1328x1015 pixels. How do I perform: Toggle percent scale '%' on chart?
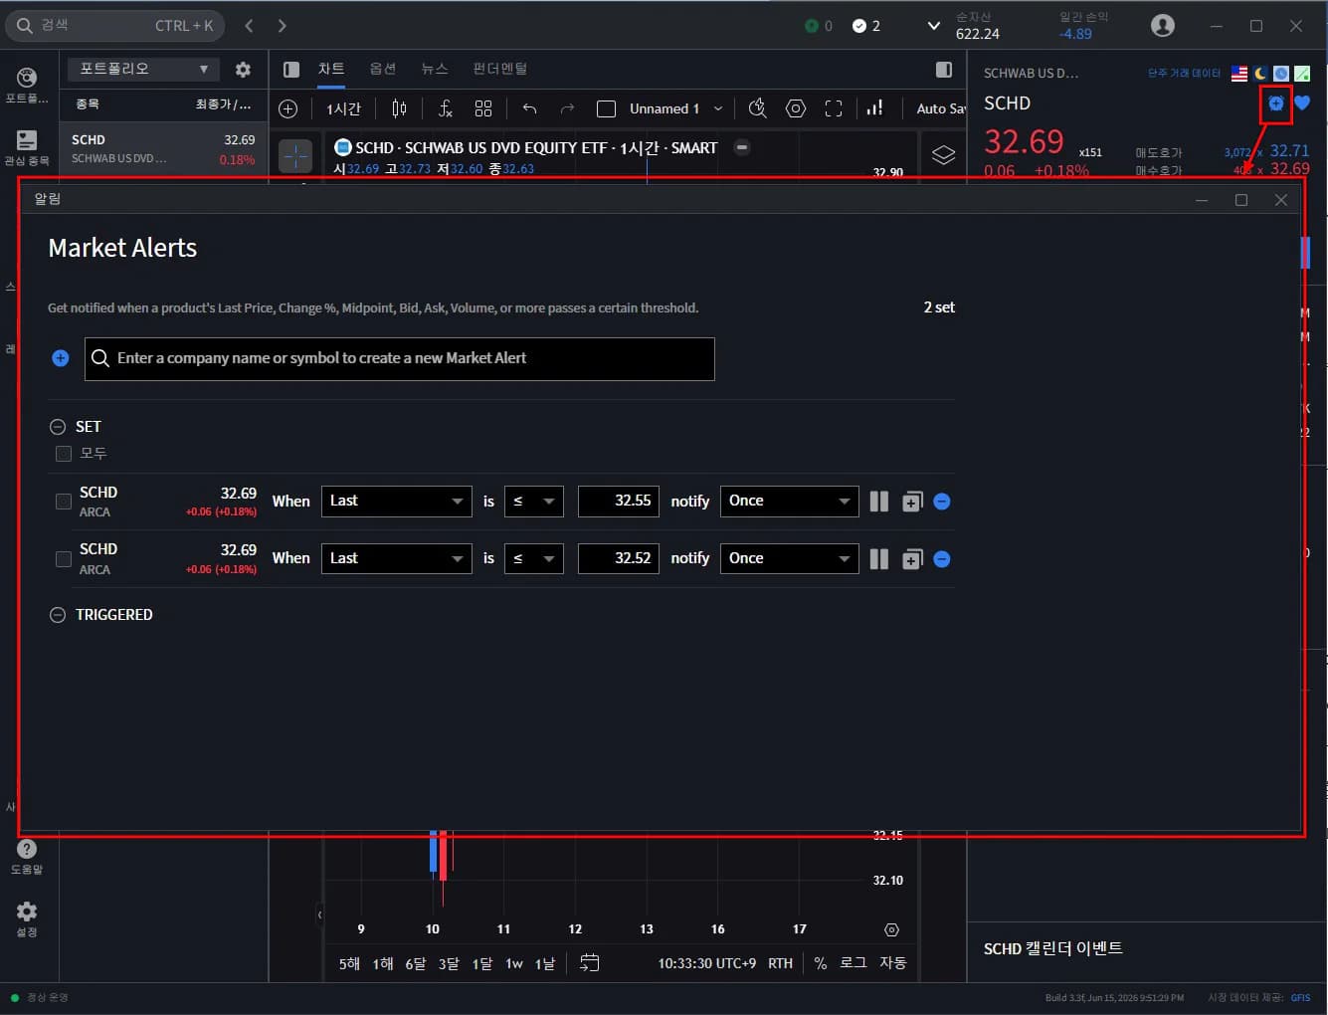point(821,963)
